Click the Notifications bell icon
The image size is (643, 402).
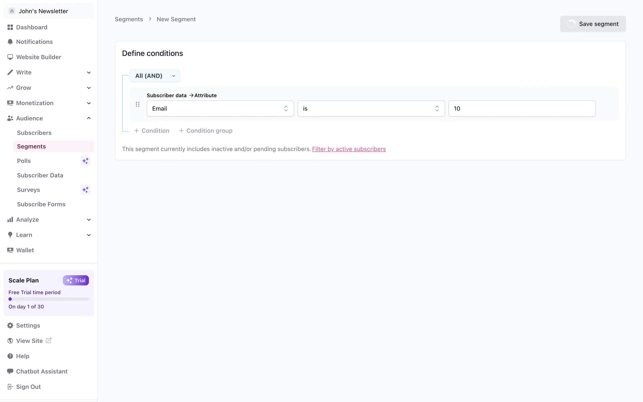click(x=10, y=42)
